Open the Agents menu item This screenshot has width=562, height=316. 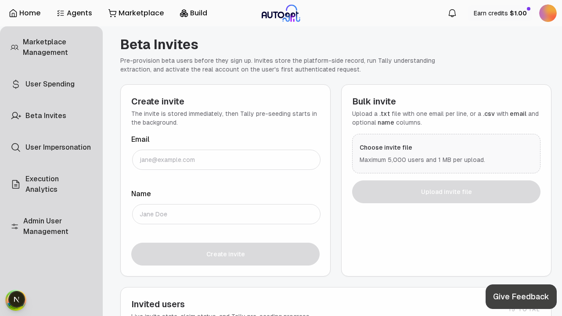tap(74, 13)
